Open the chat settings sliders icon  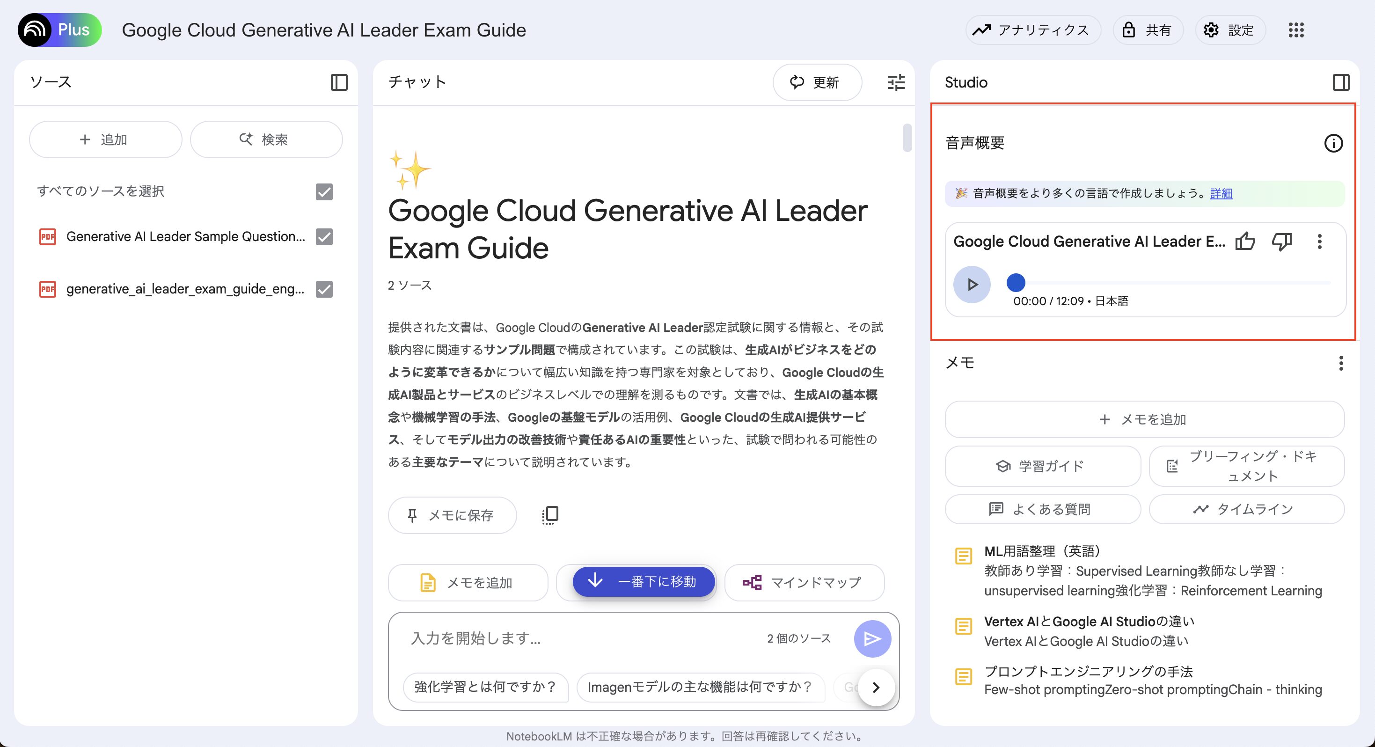pos(896,82)
